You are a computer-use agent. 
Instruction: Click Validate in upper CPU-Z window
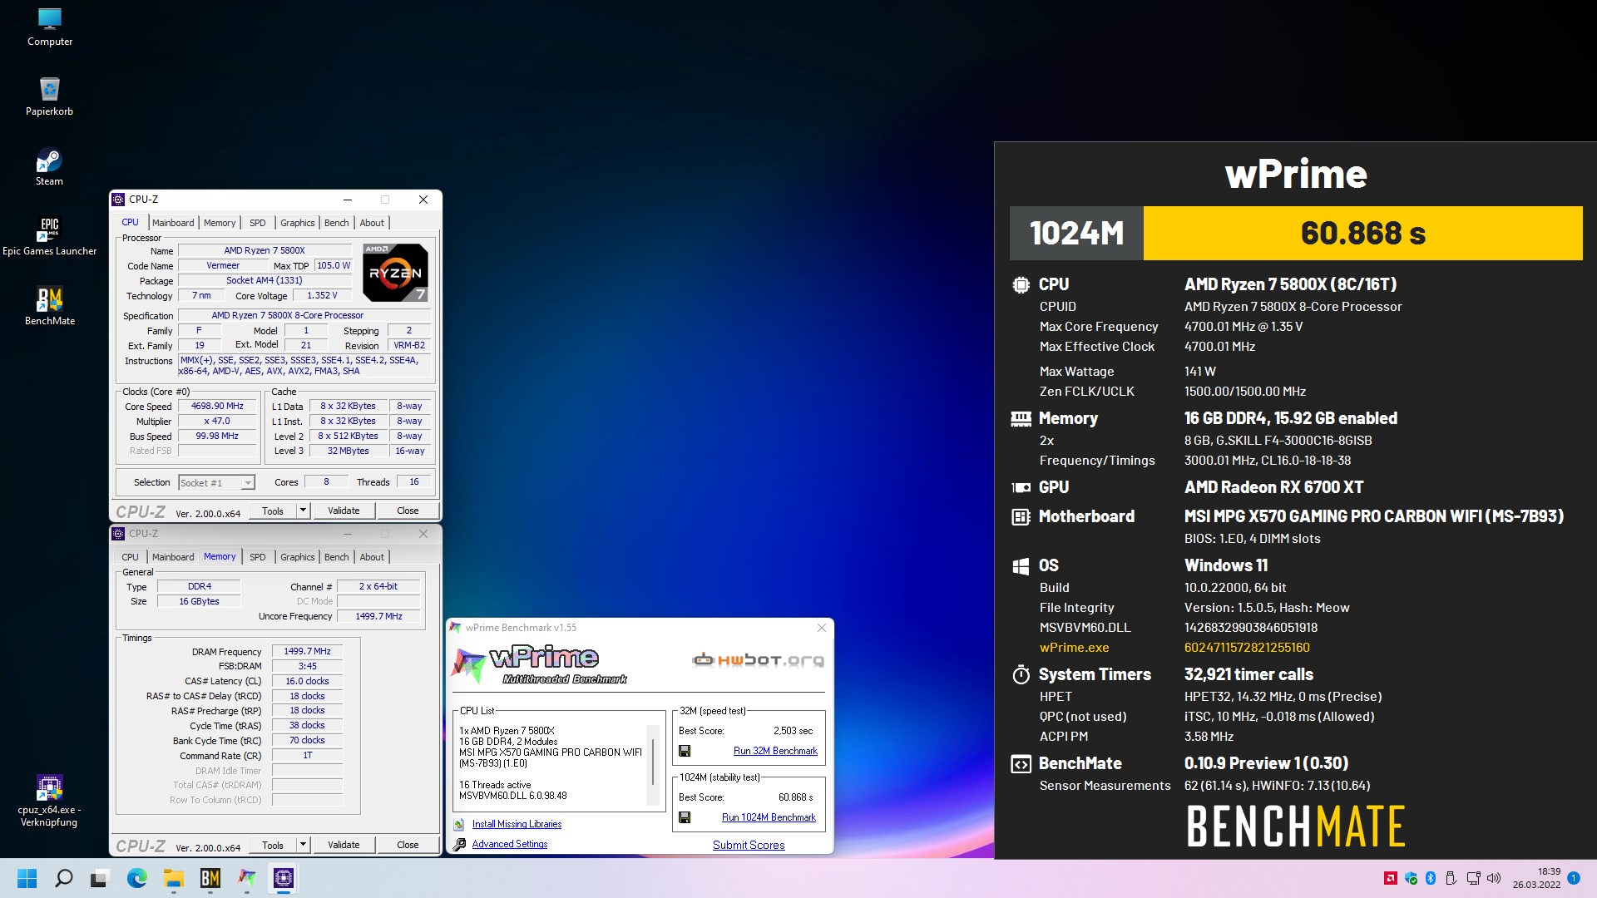point(344,511)
